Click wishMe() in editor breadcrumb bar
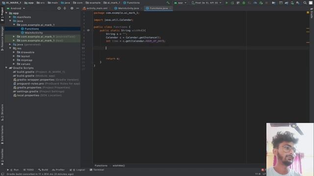Image resolution: width=314 pixels, height=176 pixels. pos(119,166)
